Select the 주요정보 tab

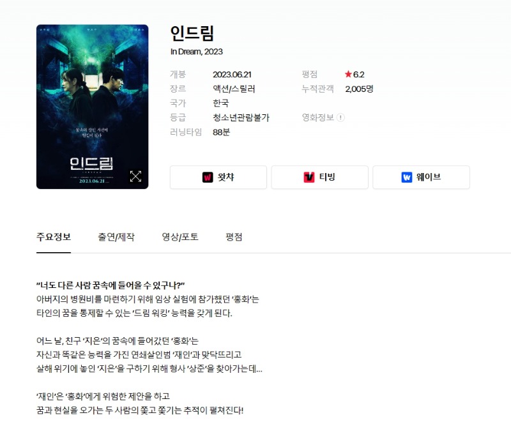(x=54, y=237)
